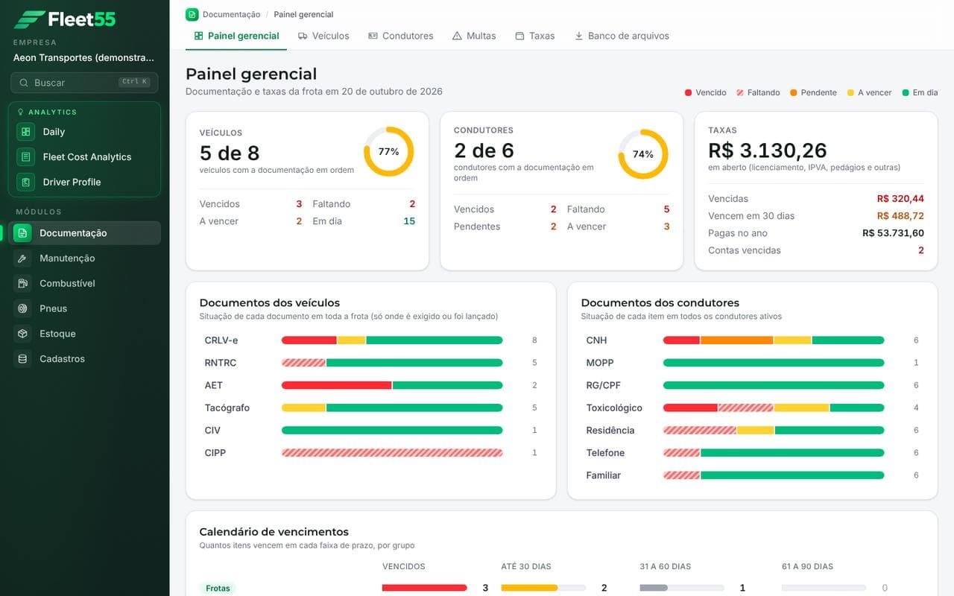
Task: Open the Painel gerencial tab
Action: coord(236,36)
